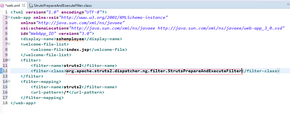The width and height of the screenshot is (290, 113).
Task: Click "struts2" inside filter-mapping on line 15
Action: (72, 87)
